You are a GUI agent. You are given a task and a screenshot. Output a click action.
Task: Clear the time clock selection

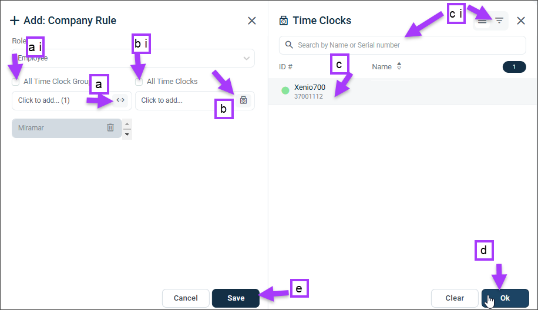click(455, 298)
